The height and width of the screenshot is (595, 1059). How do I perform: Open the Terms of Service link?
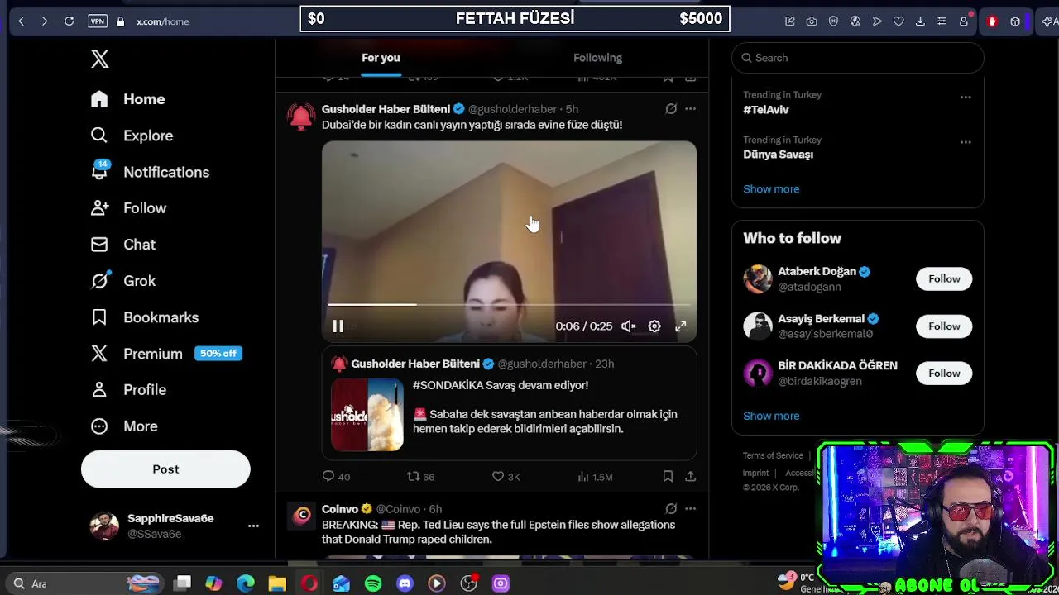pos(773,455)
